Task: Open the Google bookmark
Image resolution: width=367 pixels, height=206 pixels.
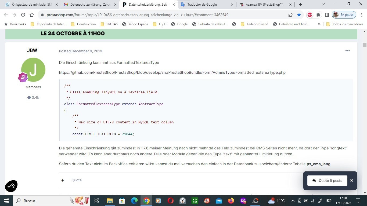Action: point(179,24)
